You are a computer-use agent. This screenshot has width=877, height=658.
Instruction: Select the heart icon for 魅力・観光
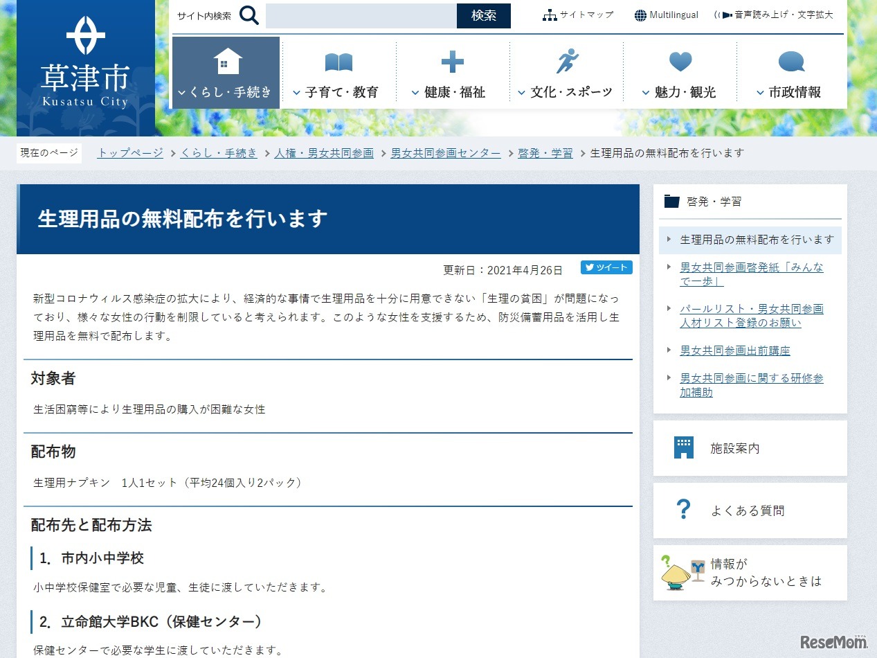point(680,62)
